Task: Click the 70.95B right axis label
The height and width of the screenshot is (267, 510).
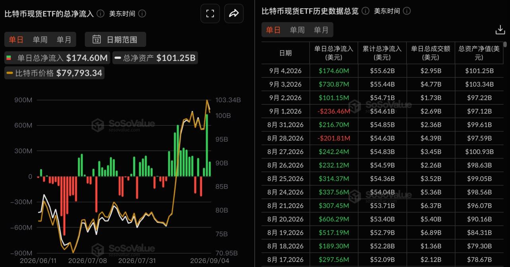Action: click(227, 253)
